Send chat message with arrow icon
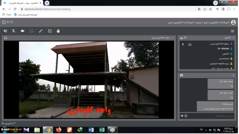239x134 pixels. coord(182,116)
